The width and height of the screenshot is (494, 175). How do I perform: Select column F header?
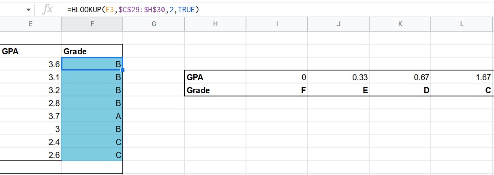point(92,24)
